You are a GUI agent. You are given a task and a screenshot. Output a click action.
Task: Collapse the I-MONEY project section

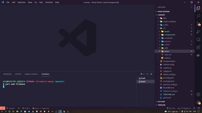(175, 15)
